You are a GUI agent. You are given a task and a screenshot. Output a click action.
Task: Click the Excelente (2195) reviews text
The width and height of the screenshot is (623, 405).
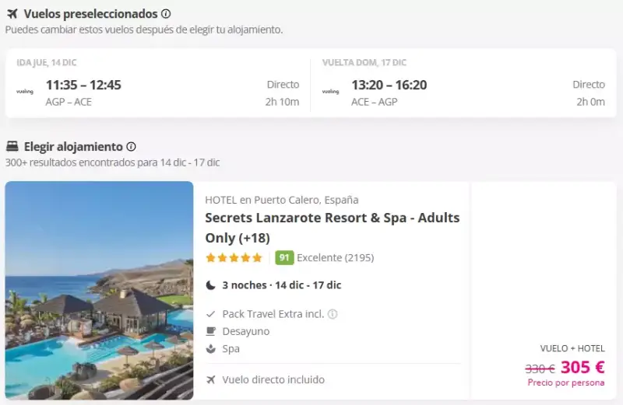pyautogui.click(x=336, y=258)
